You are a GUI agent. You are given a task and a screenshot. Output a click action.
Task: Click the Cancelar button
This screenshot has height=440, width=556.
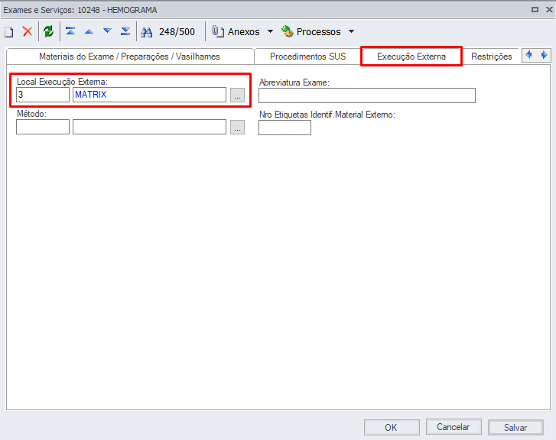(454, 427)
